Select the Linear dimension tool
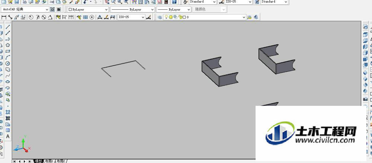The width and height of the screenshot is (372, 163). tap(4, 17)
